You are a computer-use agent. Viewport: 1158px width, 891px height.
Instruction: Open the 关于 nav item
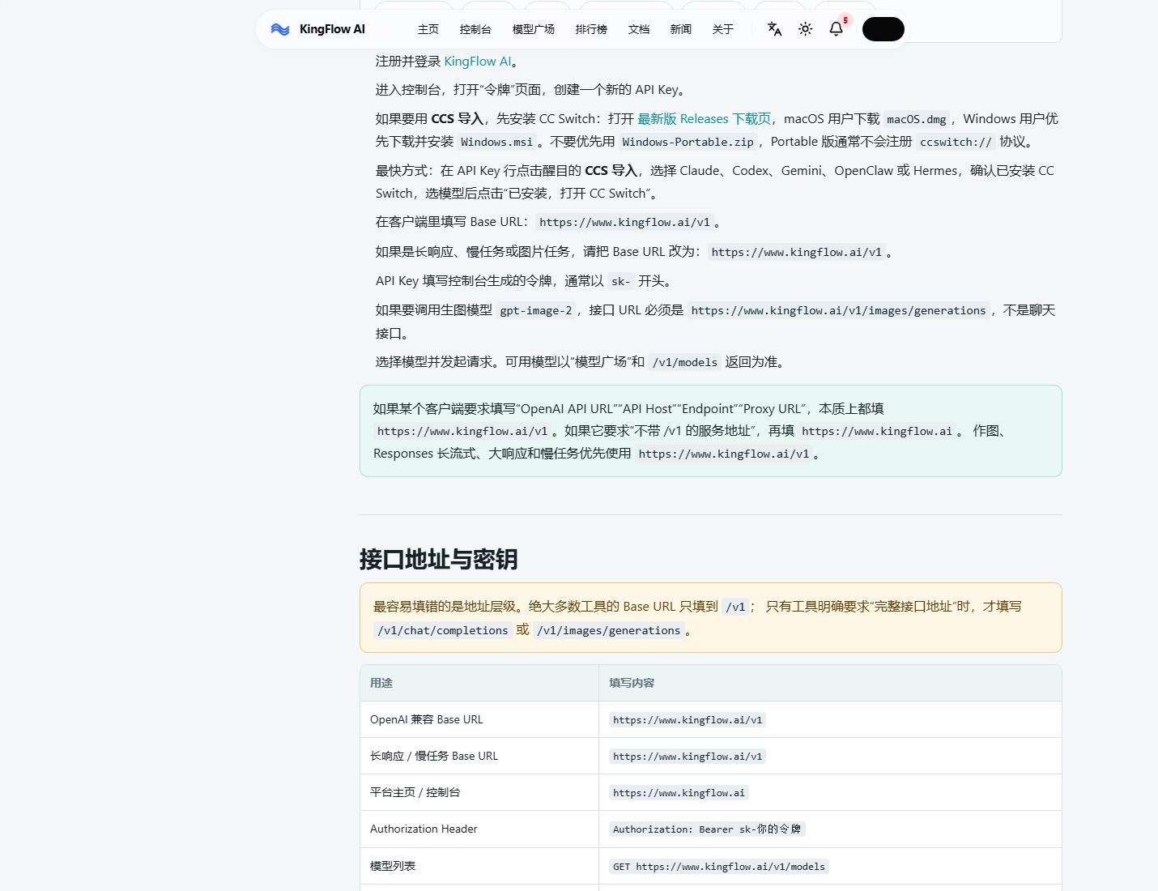(723, 29)
